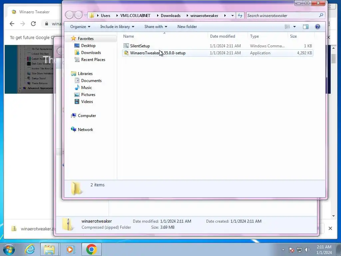Expand the arrow after winaerotweaker breadcrumb
341x256 pixels.
click(x=225, y=15)
